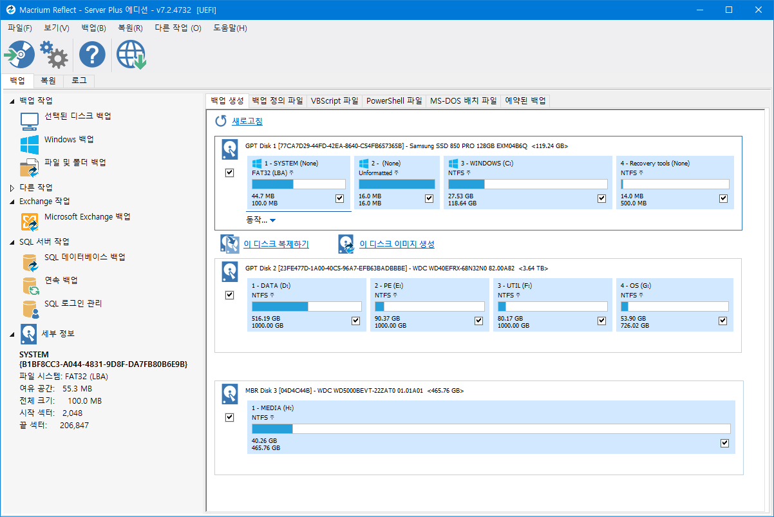Open the 백업(B) menu
Viewport: 774px width, 517px height.
click(94, 28)
